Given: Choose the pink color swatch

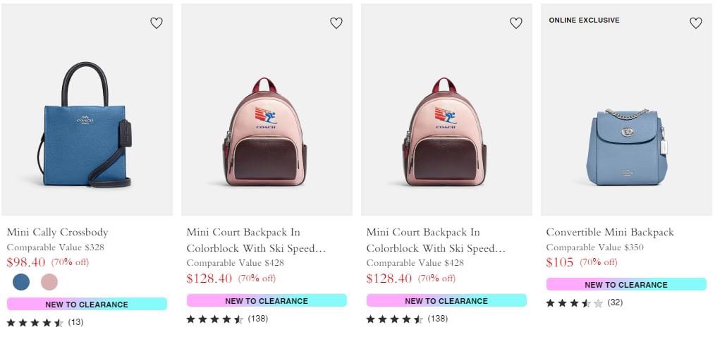Looking at the screenshot, I should 49,282.
